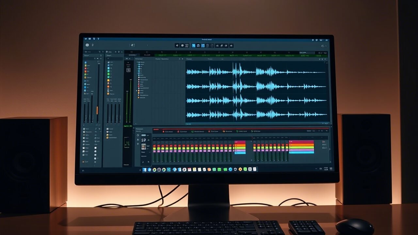Screen dimensions: 418x235
Task: Click the highlighted blue toolbar button at top center
Action: pyautogui.click(x=194, y=46)
